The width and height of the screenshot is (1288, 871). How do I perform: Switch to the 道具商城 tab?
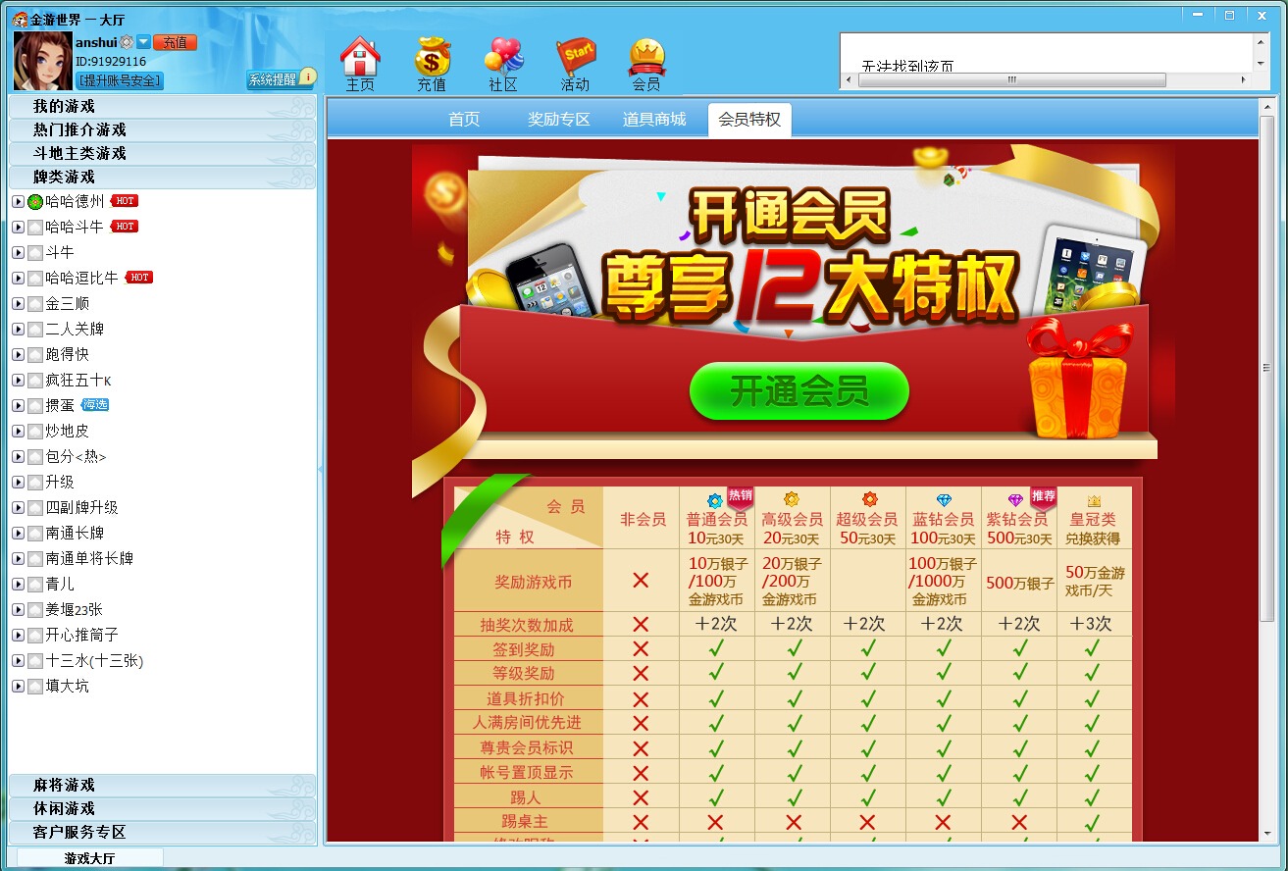pyautogui.click(x=654, y=120)
